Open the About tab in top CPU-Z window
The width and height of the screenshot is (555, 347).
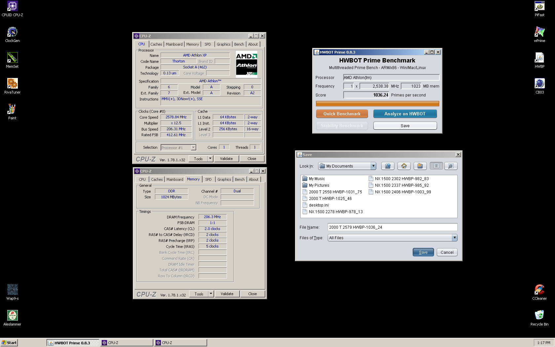click(x=253, y=44)
